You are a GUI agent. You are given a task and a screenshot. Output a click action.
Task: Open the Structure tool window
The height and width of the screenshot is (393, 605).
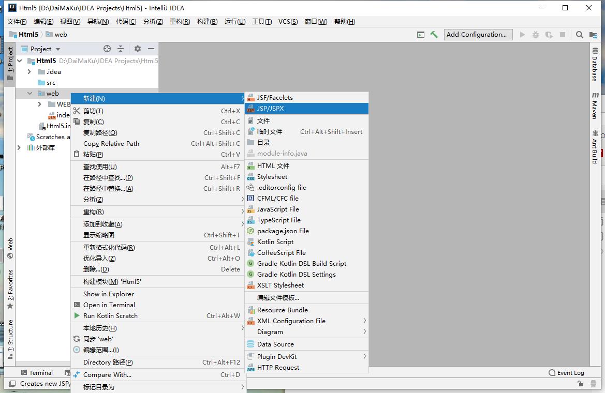pos(10,339)
